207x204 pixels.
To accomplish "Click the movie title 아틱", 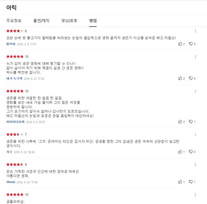I will pos(11,7).
